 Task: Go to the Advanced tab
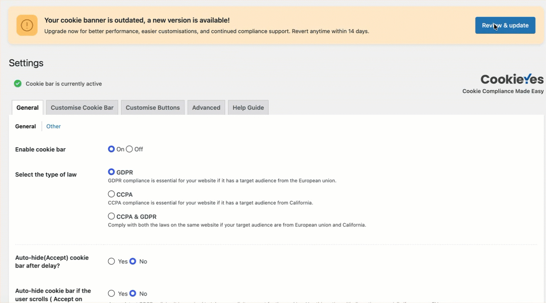pyautogui.click(x=206, y=108)
